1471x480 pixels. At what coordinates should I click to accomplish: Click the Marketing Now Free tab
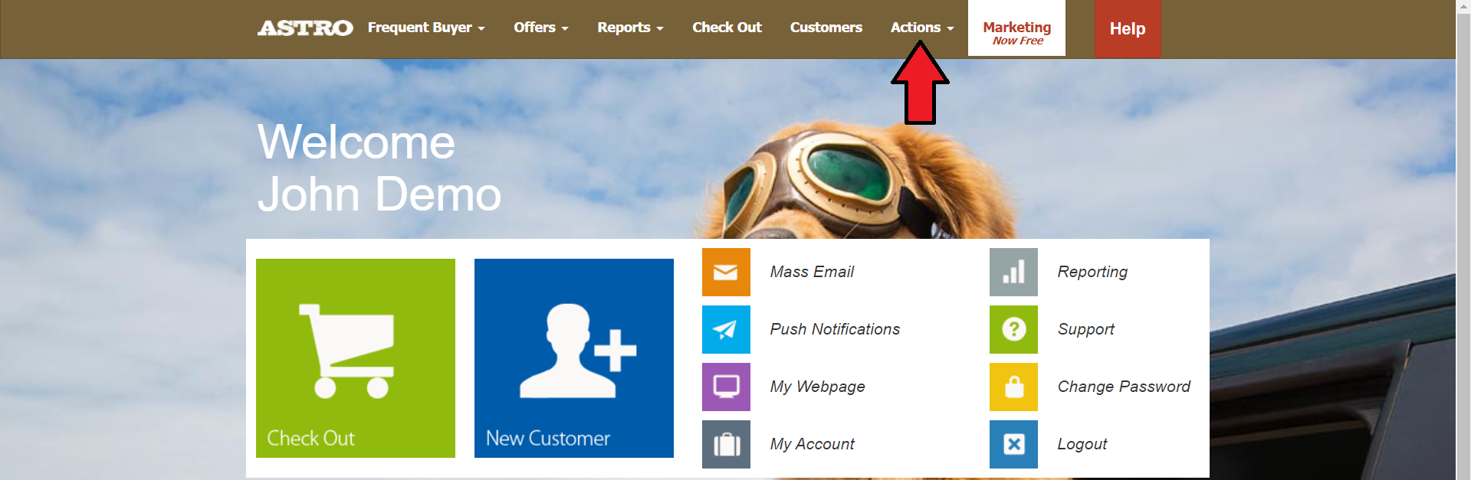(x=1016, y=31)
